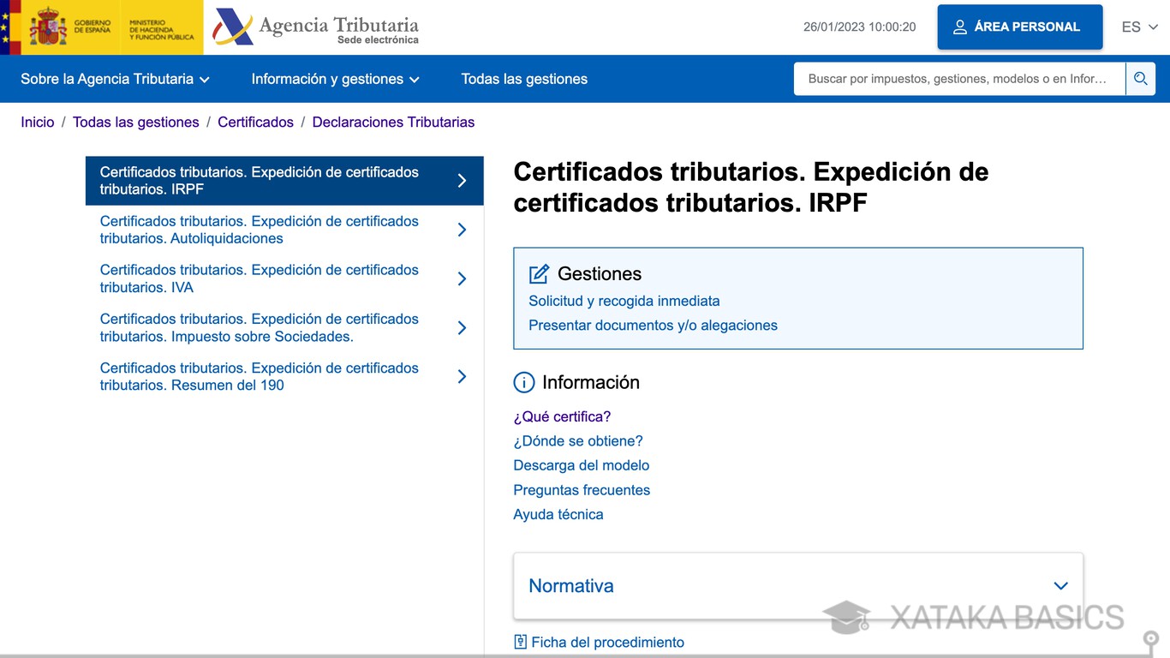The width and height of the screenshot is (1170, 658).
Task: Click the Ficha del procedimiento document icon
Action: pos(520,642)
